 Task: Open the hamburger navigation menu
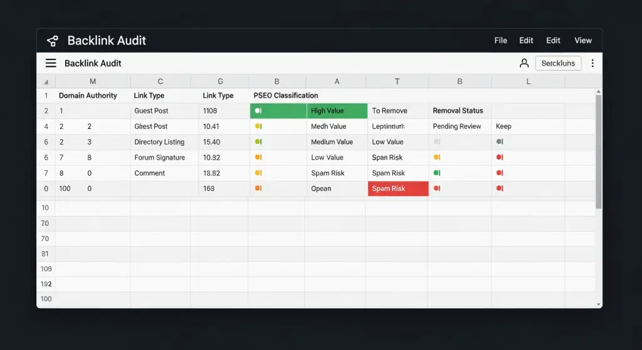[51, 63]
